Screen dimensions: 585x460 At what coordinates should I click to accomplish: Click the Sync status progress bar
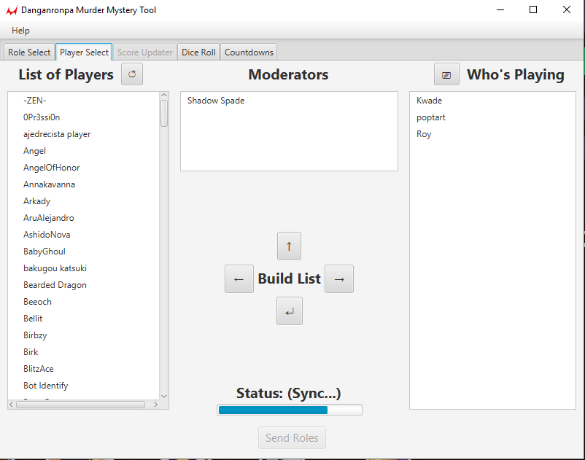coord(289,410)
